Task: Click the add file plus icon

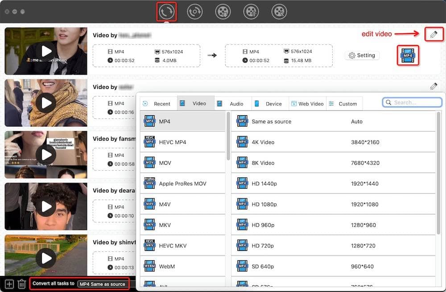Action: pyautogui.click(x=9, y=284)
